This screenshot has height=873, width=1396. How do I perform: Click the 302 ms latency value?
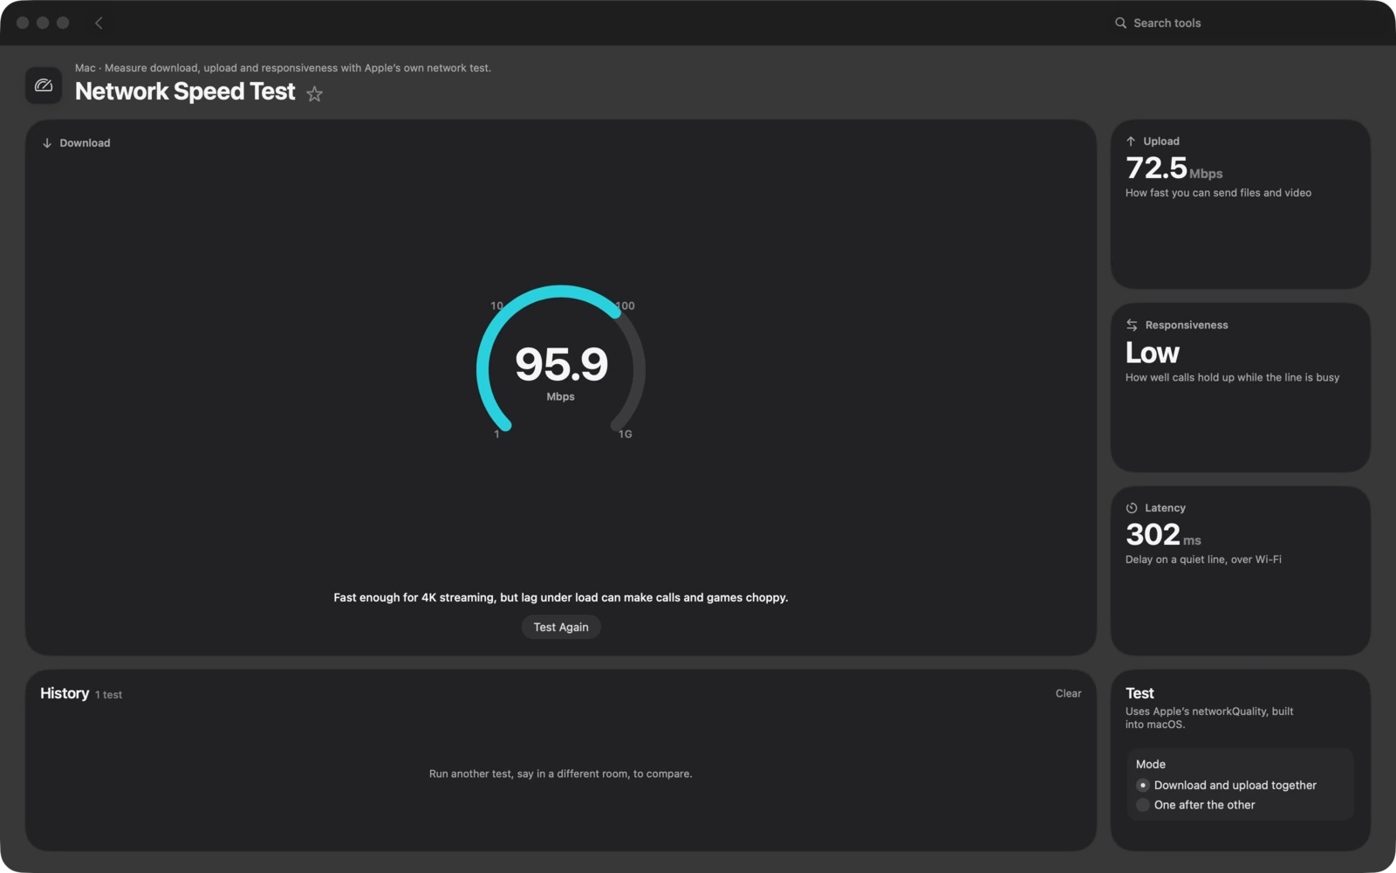[1163, 534]
